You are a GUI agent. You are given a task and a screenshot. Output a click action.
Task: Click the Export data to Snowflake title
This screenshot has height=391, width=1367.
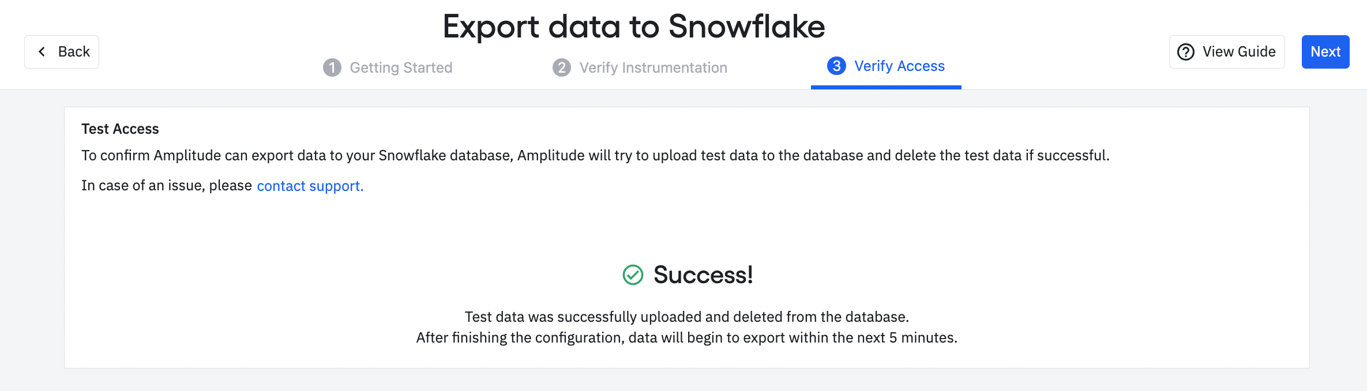tap(634, 27)
